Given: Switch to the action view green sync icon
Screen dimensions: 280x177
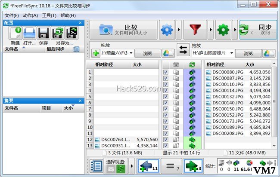Looking at the screenshot, I should 121,169.
